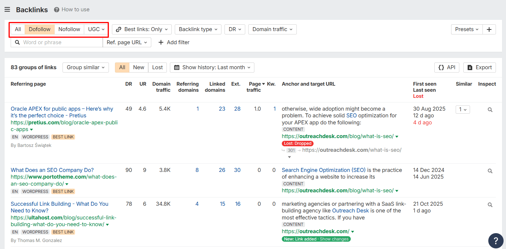Expand the outreachdesk.com/ target URL caret

[353, 232]
